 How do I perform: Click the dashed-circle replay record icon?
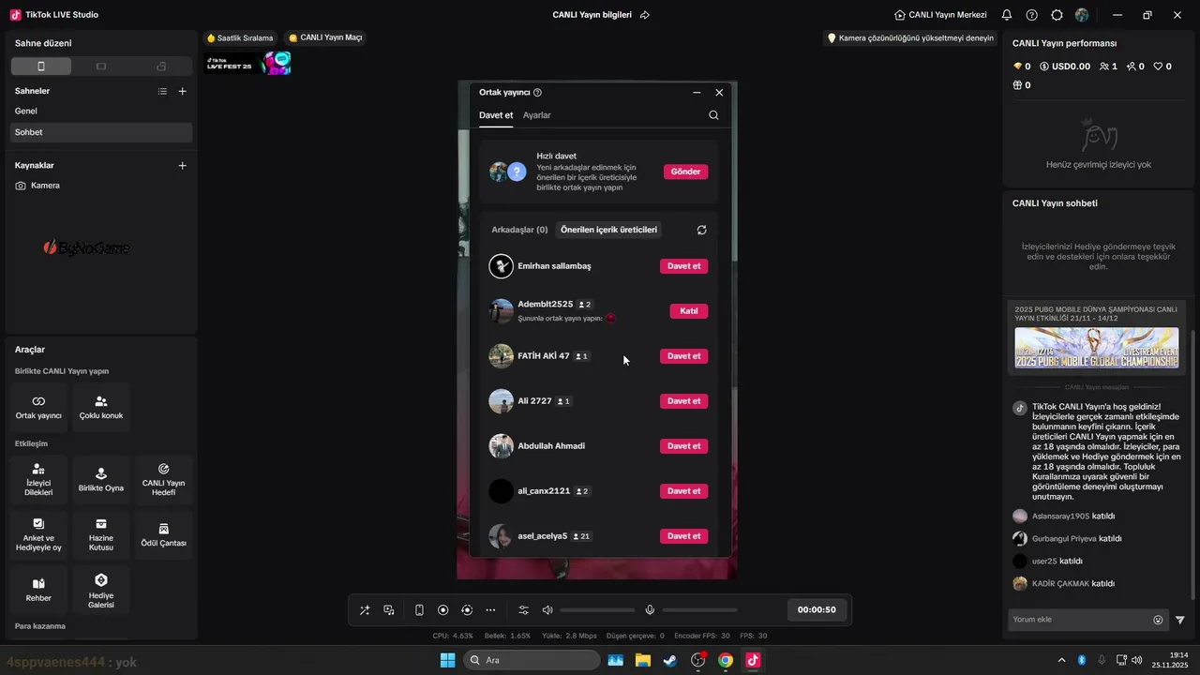467,610
